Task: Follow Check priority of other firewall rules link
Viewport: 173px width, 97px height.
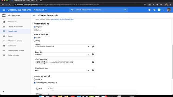Action: click(x=62, y=19)
